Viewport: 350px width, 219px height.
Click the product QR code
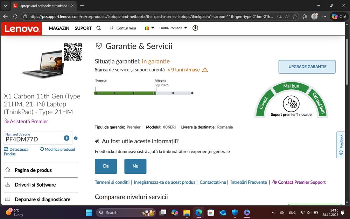pyautogui.click(x=73, y=52)
